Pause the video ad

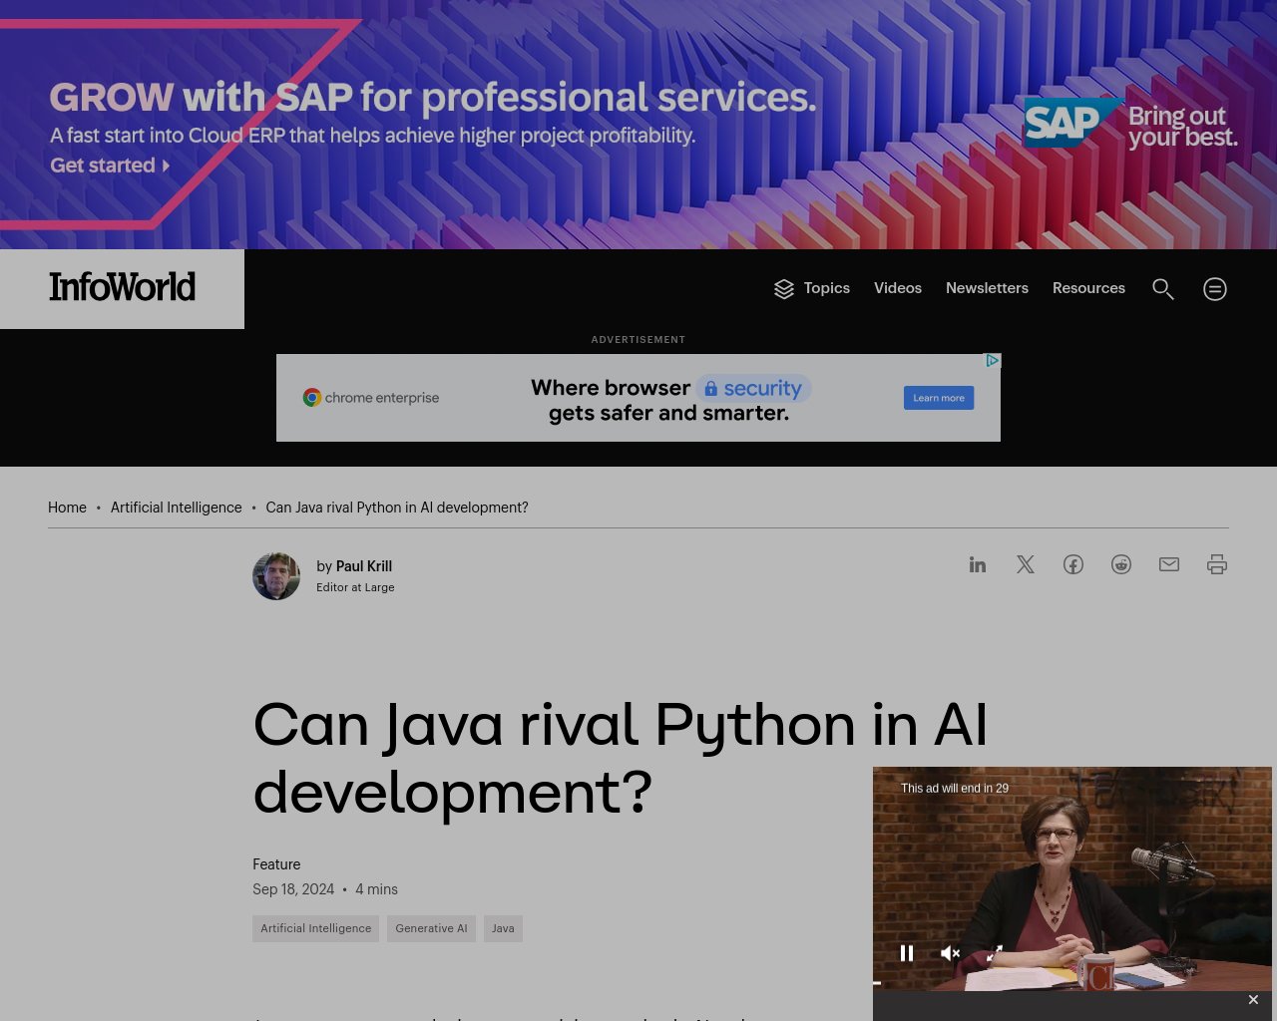click(907, 953)
